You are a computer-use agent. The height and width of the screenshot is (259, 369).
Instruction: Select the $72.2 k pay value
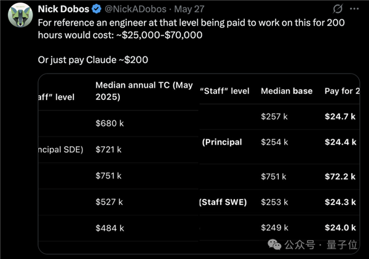[x=340, y=176]
